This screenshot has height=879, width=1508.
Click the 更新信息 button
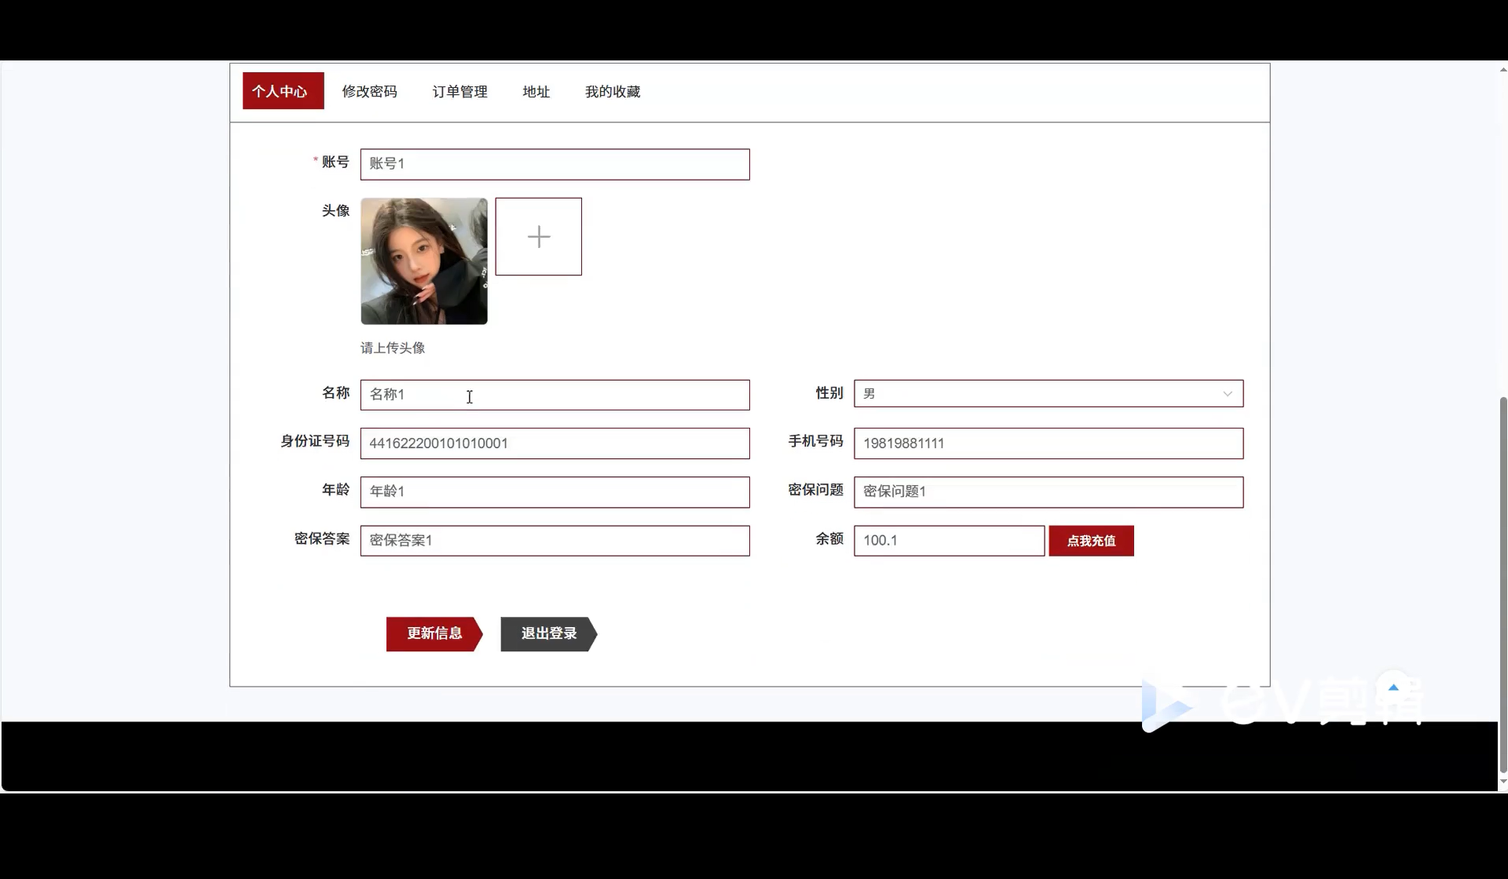[x=434, y=633]
